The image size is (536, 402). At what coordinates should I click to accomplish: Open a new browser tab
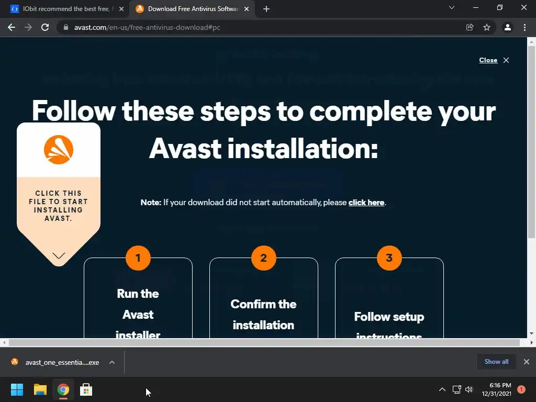pos(266,9)
